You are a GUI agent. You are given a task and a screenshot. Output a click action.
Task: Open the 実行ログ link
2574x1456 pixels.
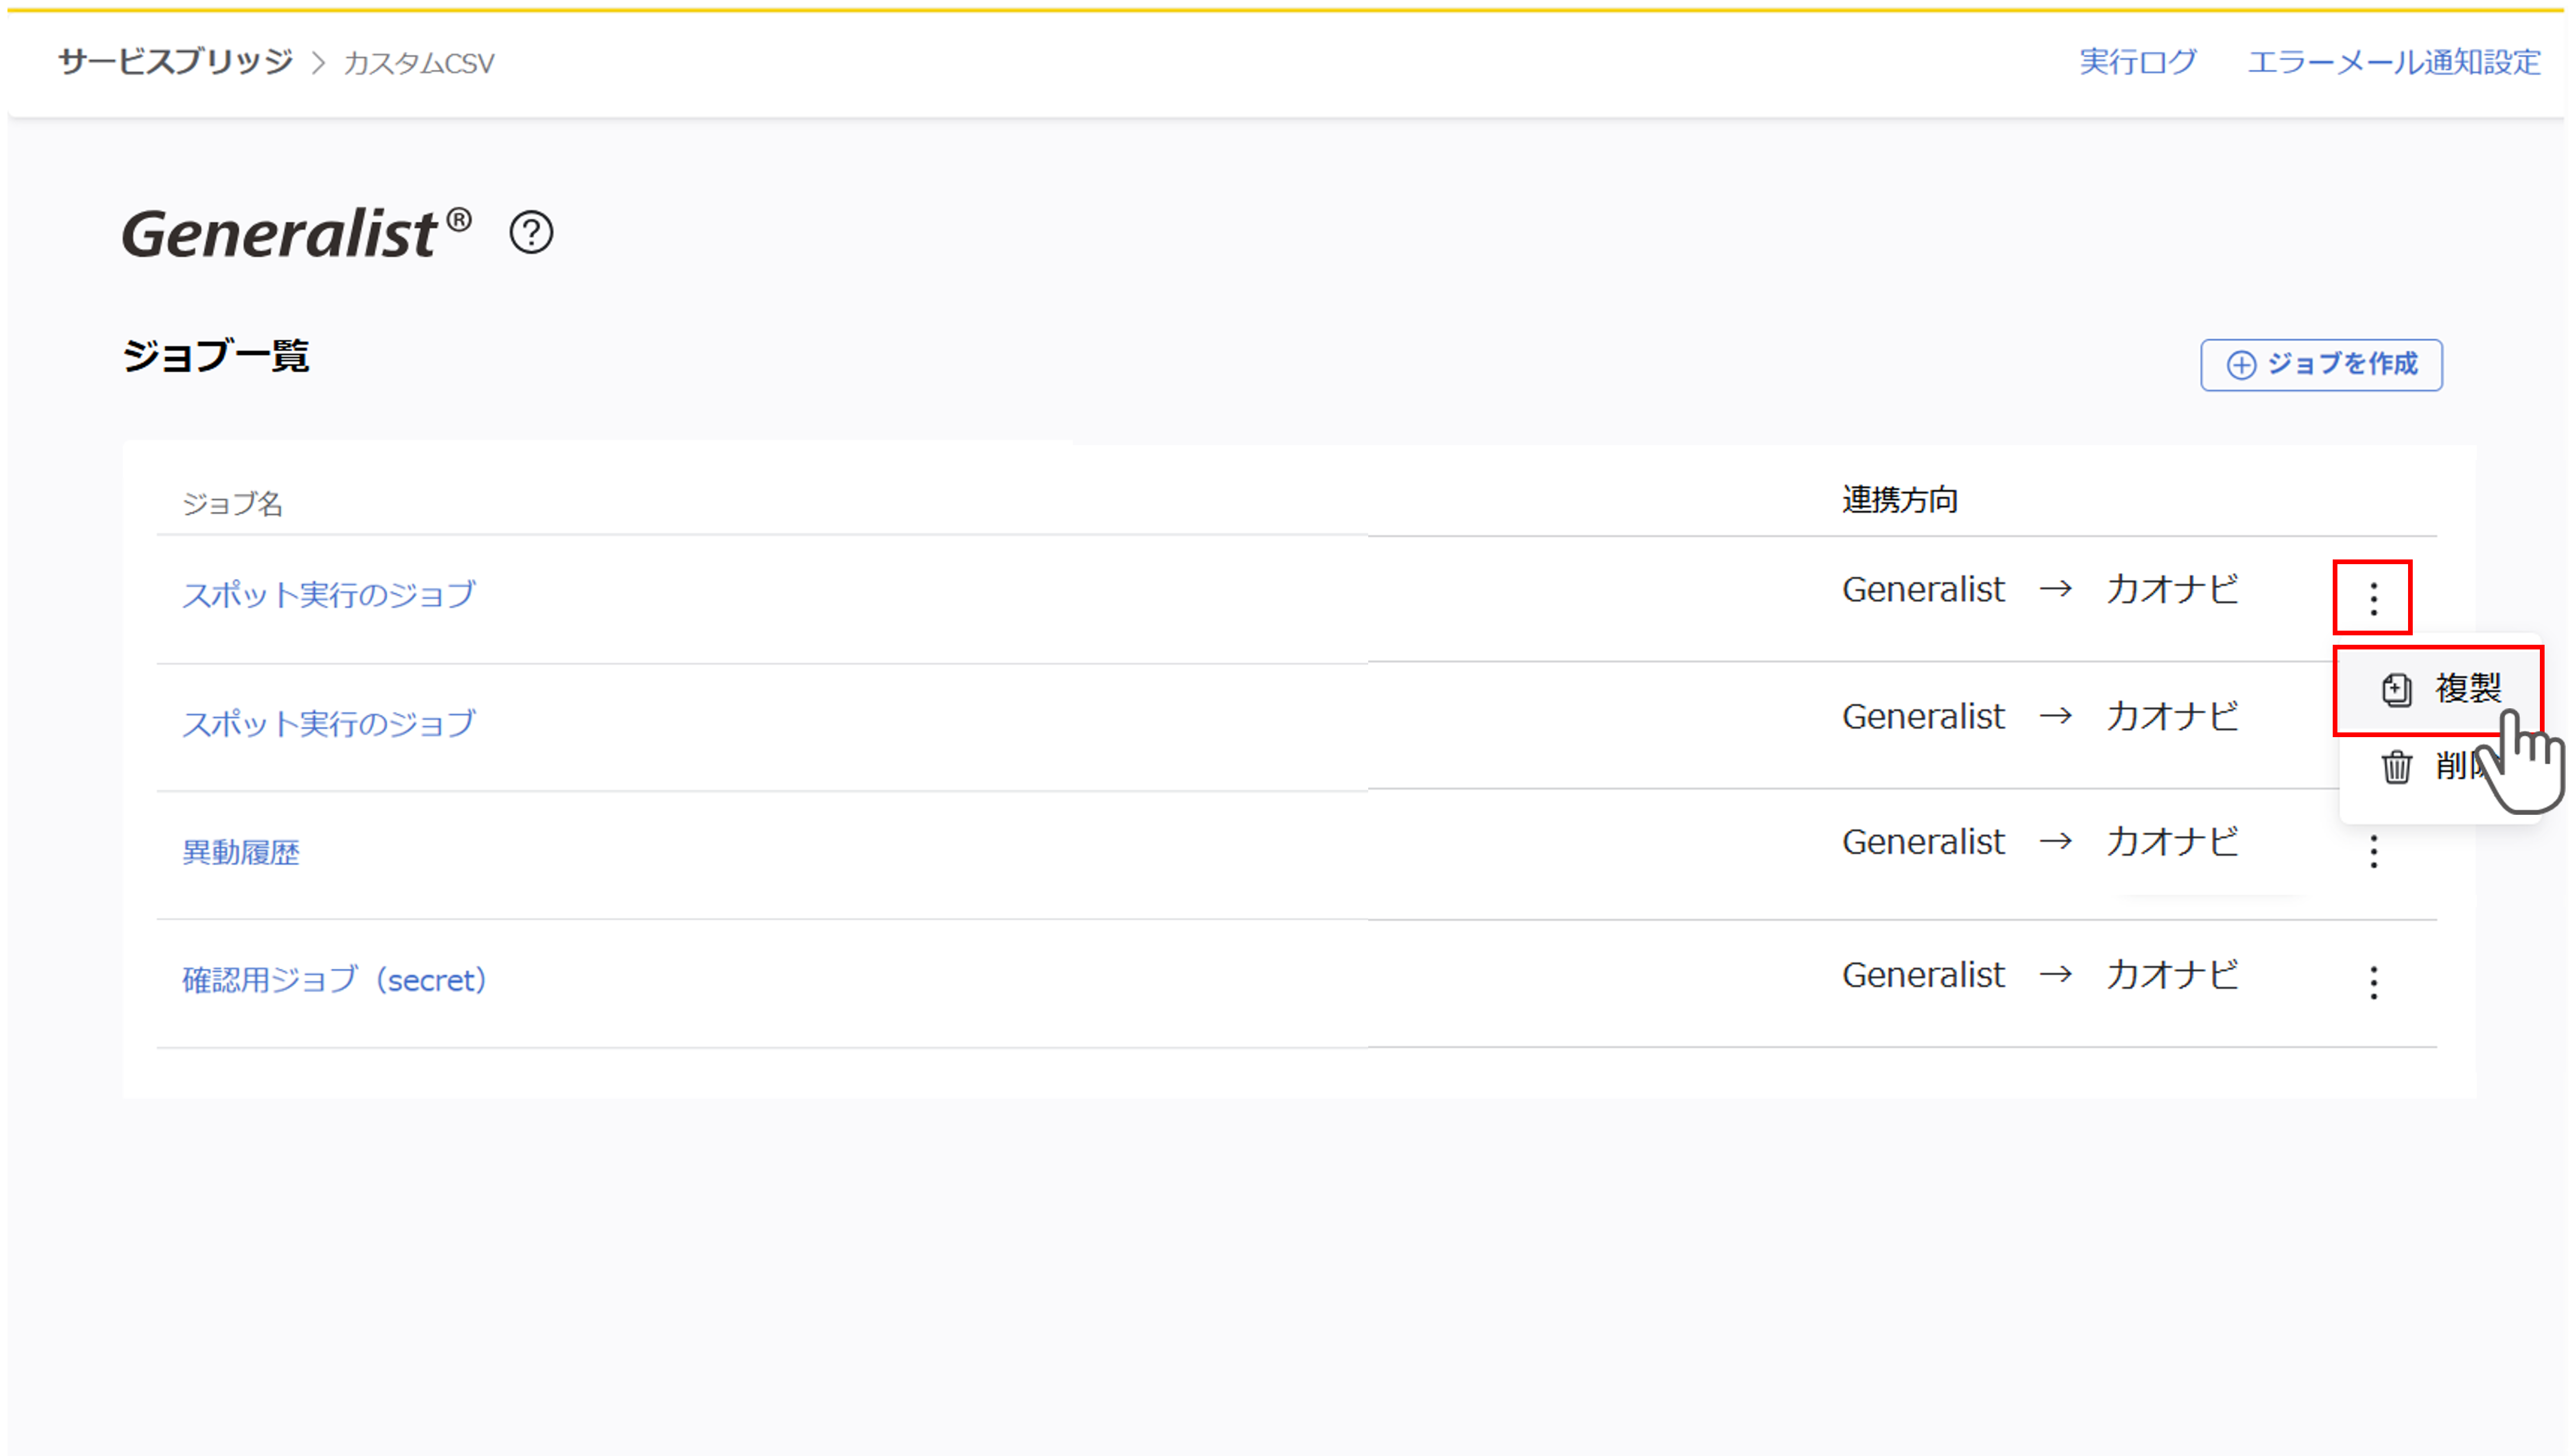click(2138, 62)
